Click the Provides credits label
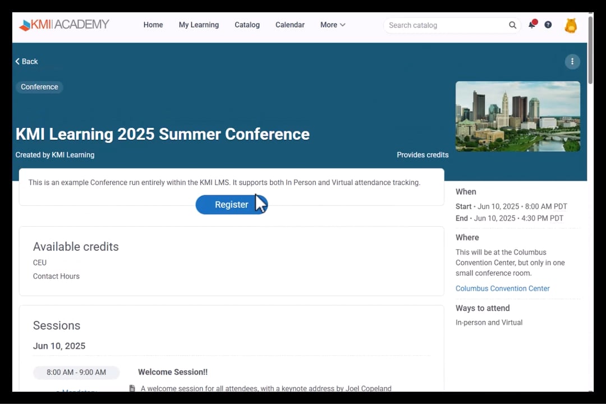The image size is (606, 404). [423, 155]
